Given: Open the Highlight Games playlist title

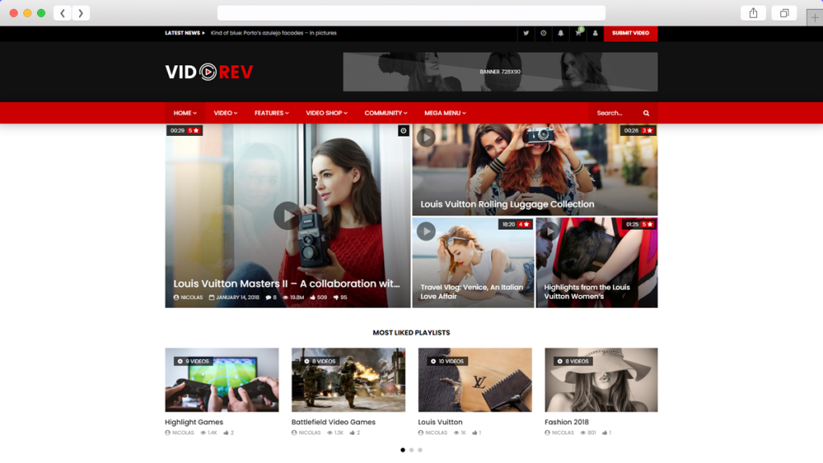Looking at the screenshot, I should (x=194, y=422).
